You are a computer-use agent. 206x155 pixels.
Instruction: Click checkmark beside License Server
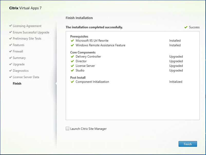72,66
